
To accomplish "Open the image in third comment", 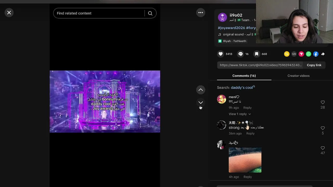I will point(245,160).
